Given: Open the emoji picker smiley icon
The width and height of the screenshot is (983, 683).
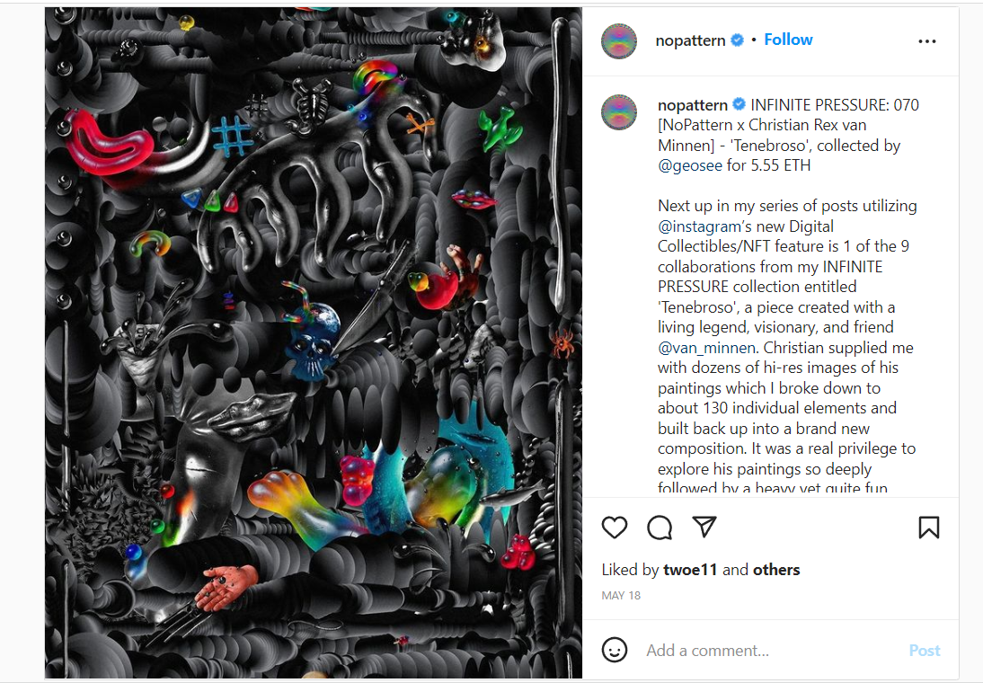Looking at the screenshot, I should (615, 650).
